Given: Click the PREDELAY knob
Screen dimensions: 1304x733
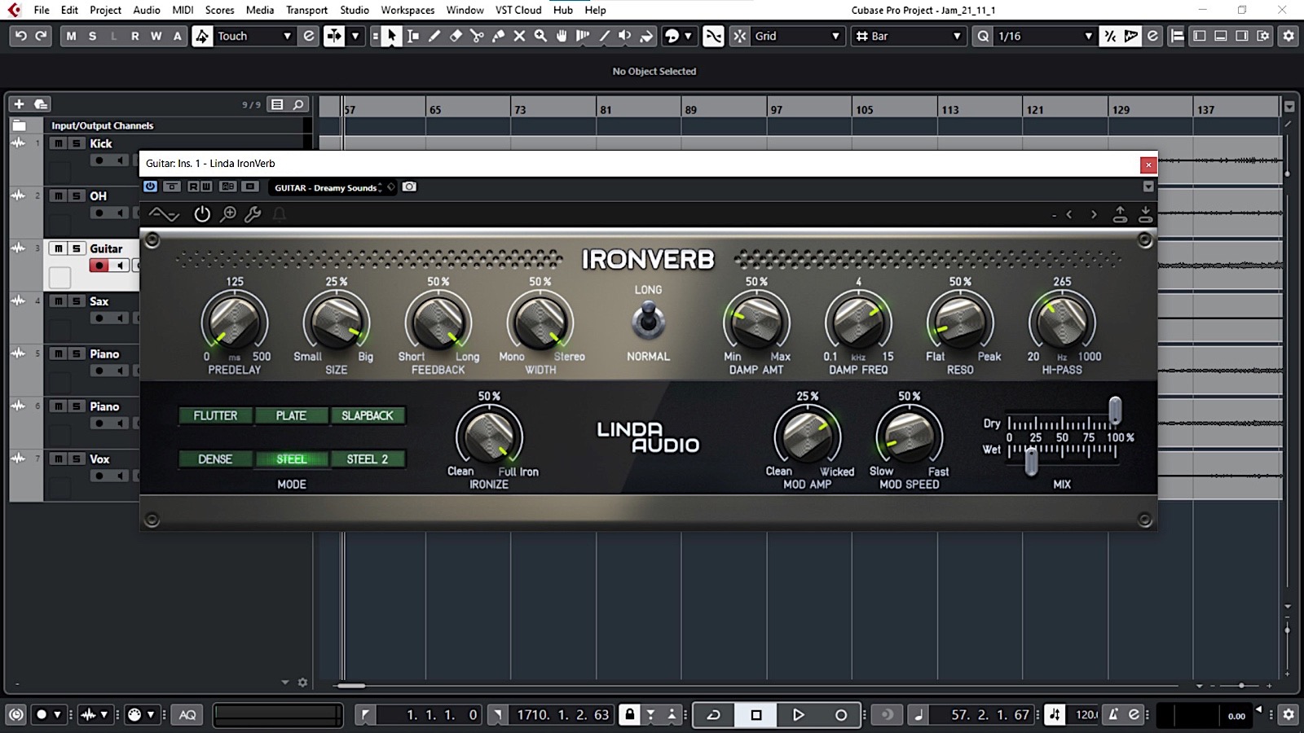Looking at the screenshot, I should [x=234, y=322].
